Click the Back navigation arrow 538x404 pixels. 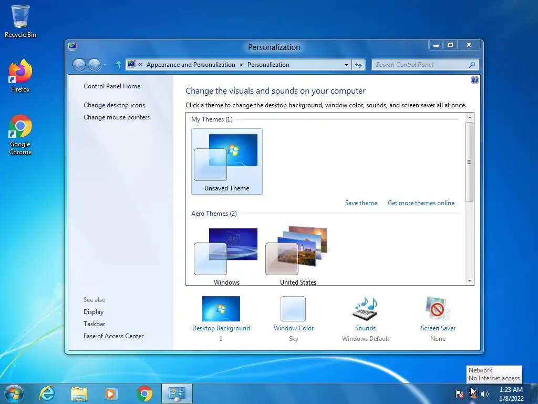click(x=79, y=65)
